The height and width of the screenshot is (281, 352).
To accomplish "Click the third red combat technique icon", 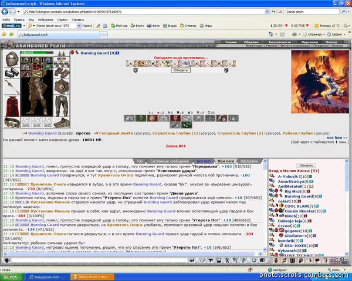I will [x=152, y=118].
